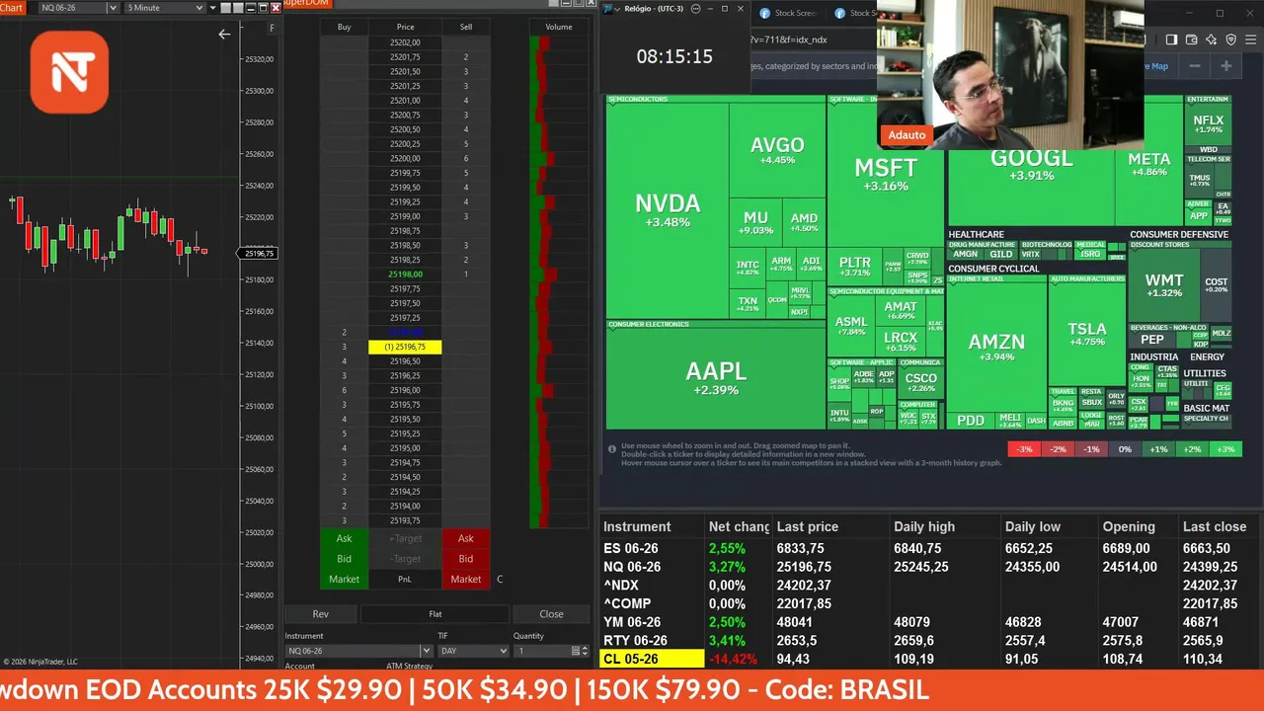
Task: Click PnL cell in SuperDOM
Action: pyautogui.click(x=405, y=580)
